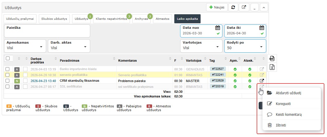Toggle second box beside A badge in SSL row

coord(25,87)
